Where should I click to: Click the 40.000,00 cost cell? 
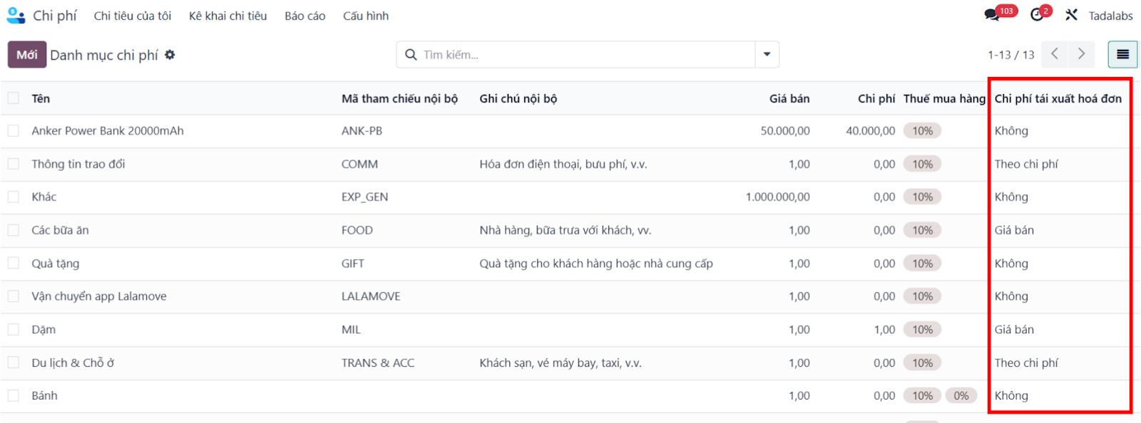click(871, 131)
